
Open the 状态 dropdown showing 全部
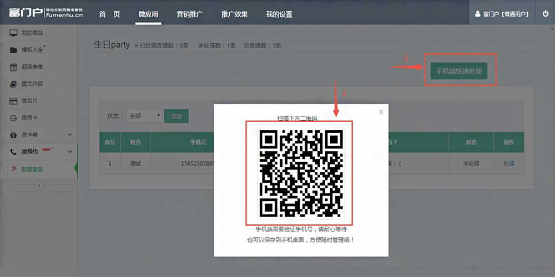pos(144,116)
